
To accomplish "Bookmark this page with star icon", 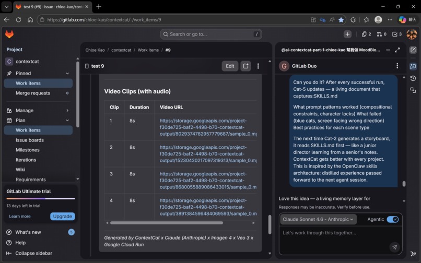I will [x=341, y=20].
